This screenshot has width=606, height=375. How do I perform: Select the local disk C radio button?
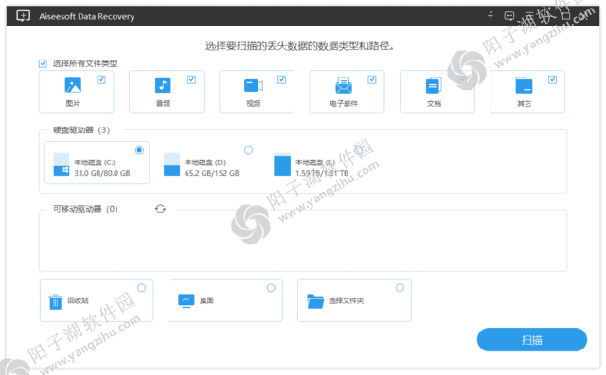pos(139,150)
